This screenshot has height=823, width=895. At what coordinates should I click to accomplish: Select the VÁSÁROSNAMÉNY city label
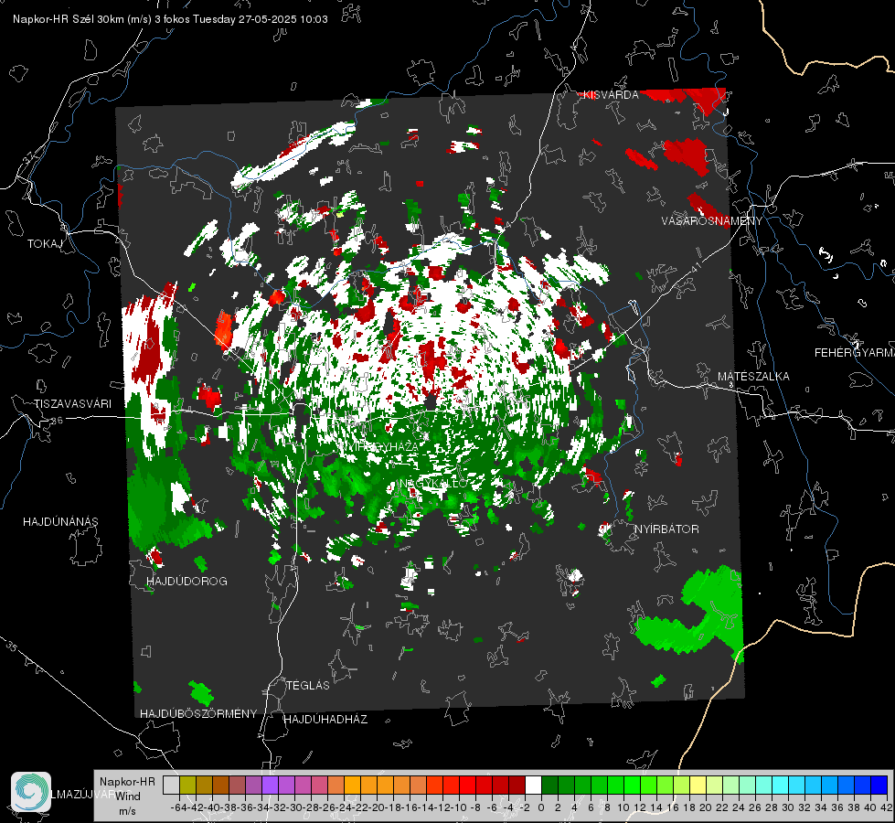click(x=712, y=221)
